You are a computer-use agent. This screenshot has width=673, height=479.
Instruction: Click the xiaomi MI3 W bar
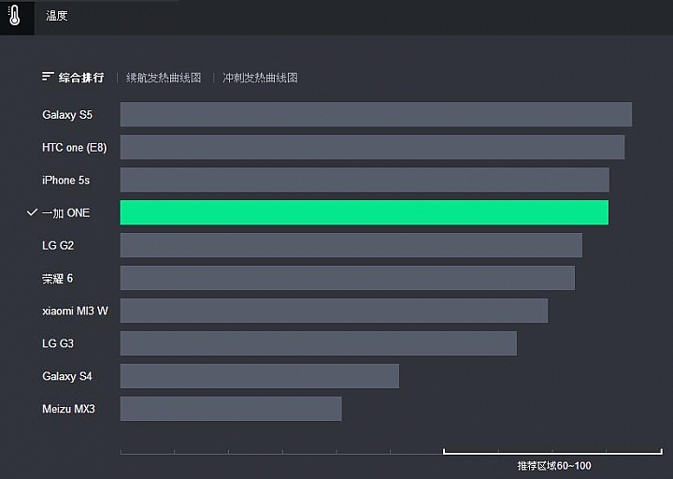point(334,311)
